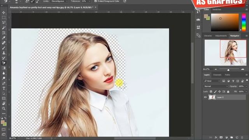
Task: Switch to the Swatches tab
Action: pyautogui.click(x=217, y=9)
